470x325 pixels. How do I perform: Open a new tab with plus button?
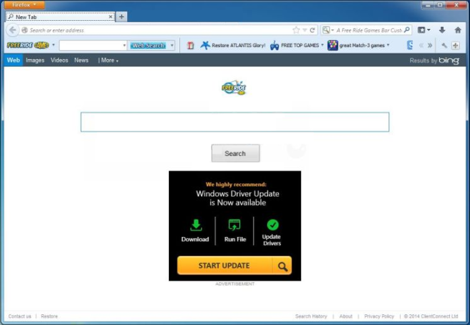122,17
